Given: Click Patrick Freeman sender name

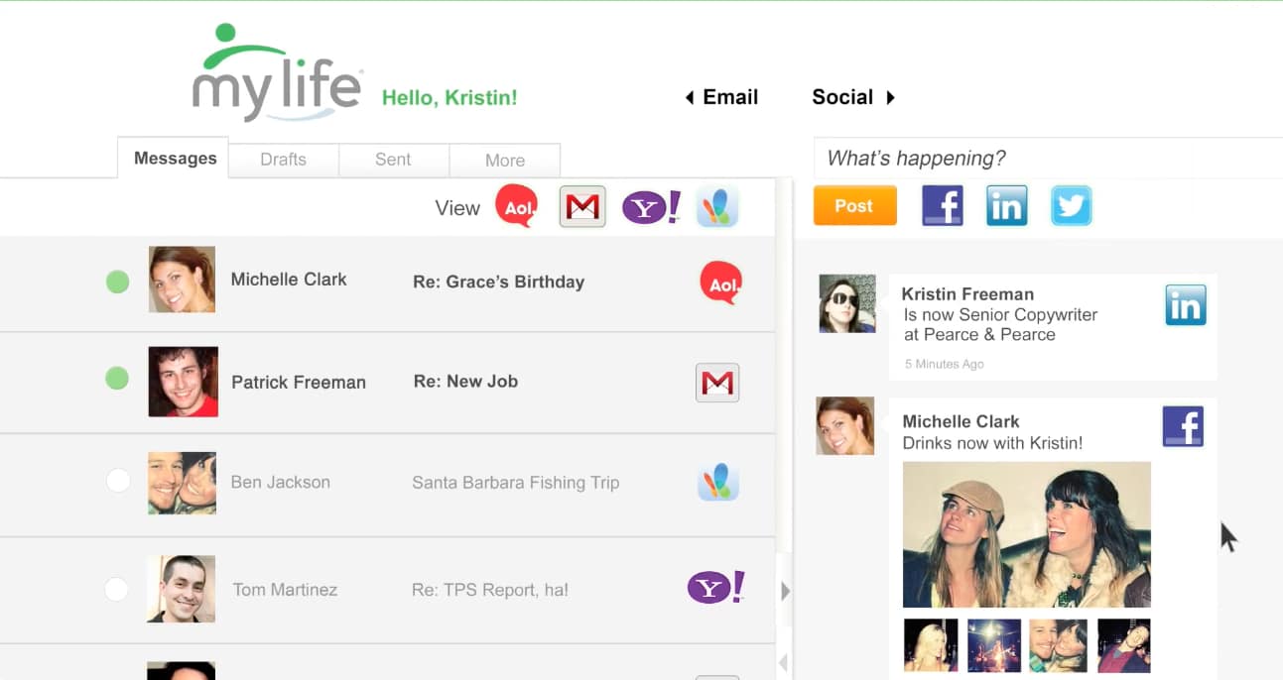Looking at the screenshot, I should [299, 382].
